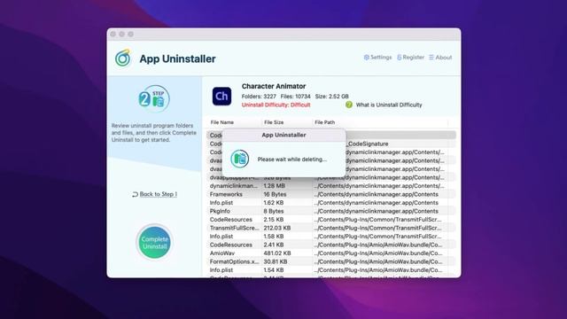
Task: Select the dynamiclinkman... file row
Action: 330,186
